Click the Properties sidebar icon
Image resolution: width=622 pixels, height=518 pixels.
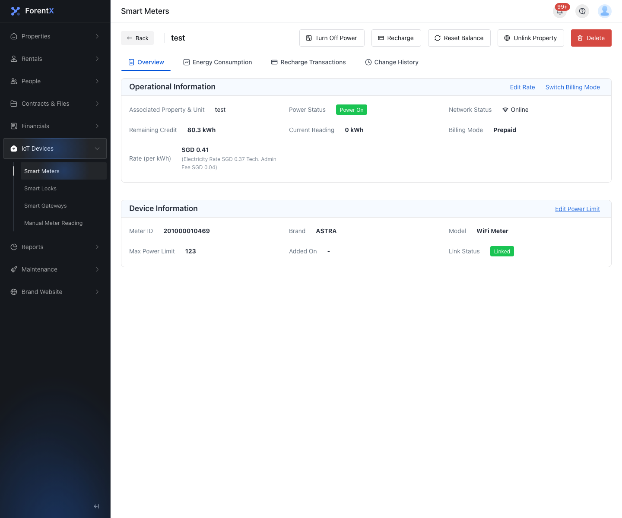tap(14, 36)
